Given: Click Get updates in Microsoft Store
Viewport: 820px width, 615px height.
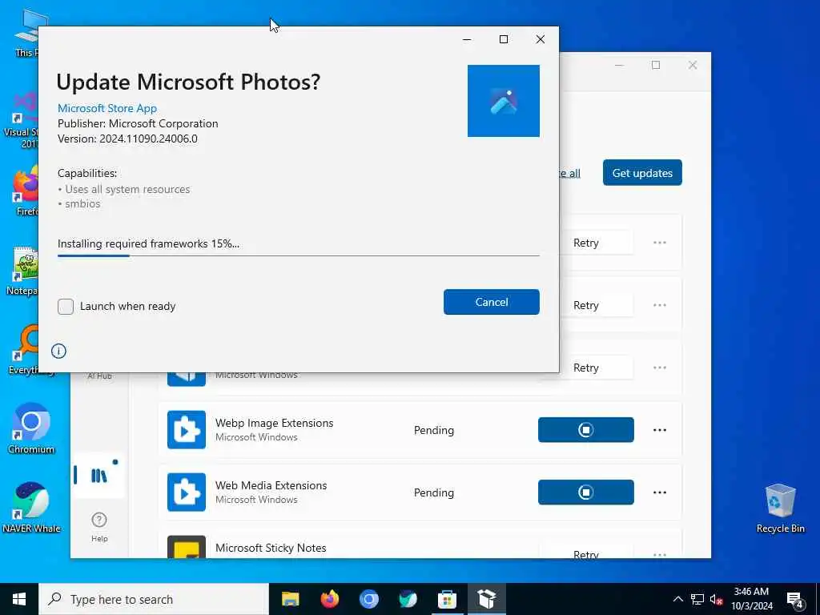Looking at the screenshot, I should pos(642,173).
